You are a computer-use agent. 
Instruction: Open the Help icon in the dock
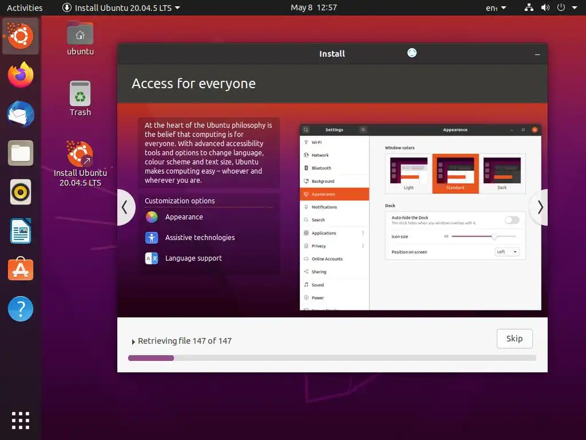coord(21,309)
